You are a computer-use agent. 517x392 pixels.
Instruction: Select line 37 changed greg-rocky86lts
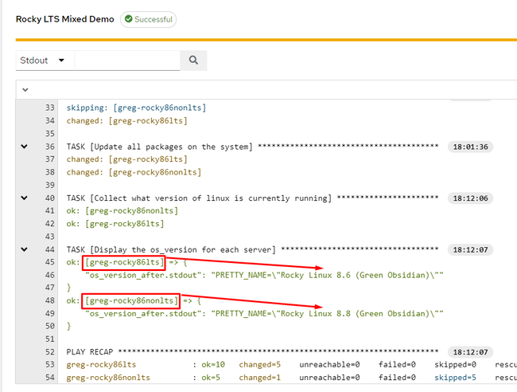click(127, 159)
